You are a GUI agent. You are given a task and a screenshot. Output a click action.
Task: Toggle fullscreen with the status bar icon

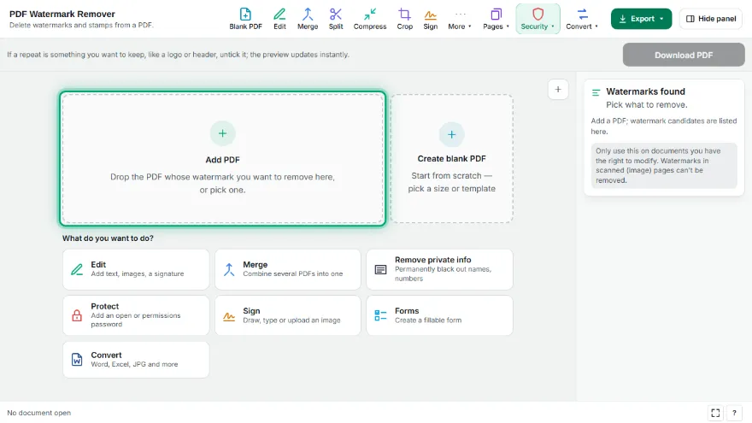[715, 413]
